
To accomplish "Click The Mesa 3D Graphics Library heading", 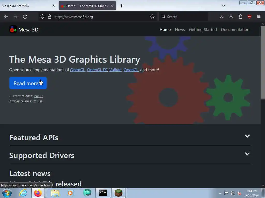I will [x=75, y=60].
